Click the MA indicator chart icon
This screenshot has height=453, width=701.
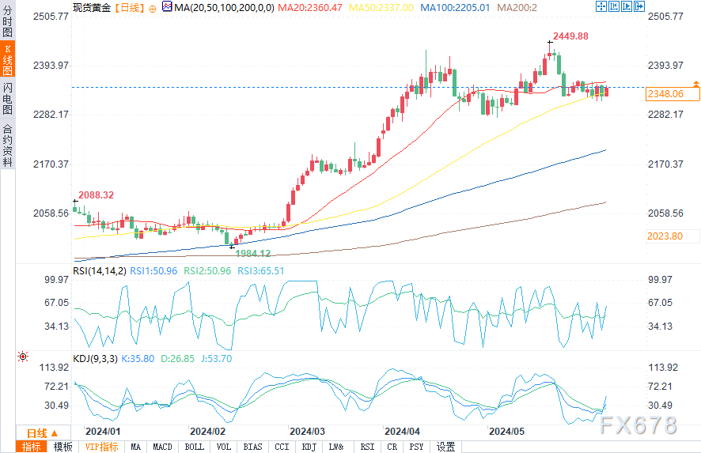(166, 7)
